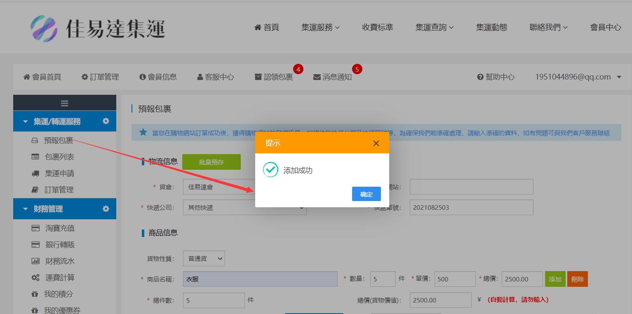Click the 确定 button in dialog
The width and height of the screenshot is (632, 314).
(367, 194)
